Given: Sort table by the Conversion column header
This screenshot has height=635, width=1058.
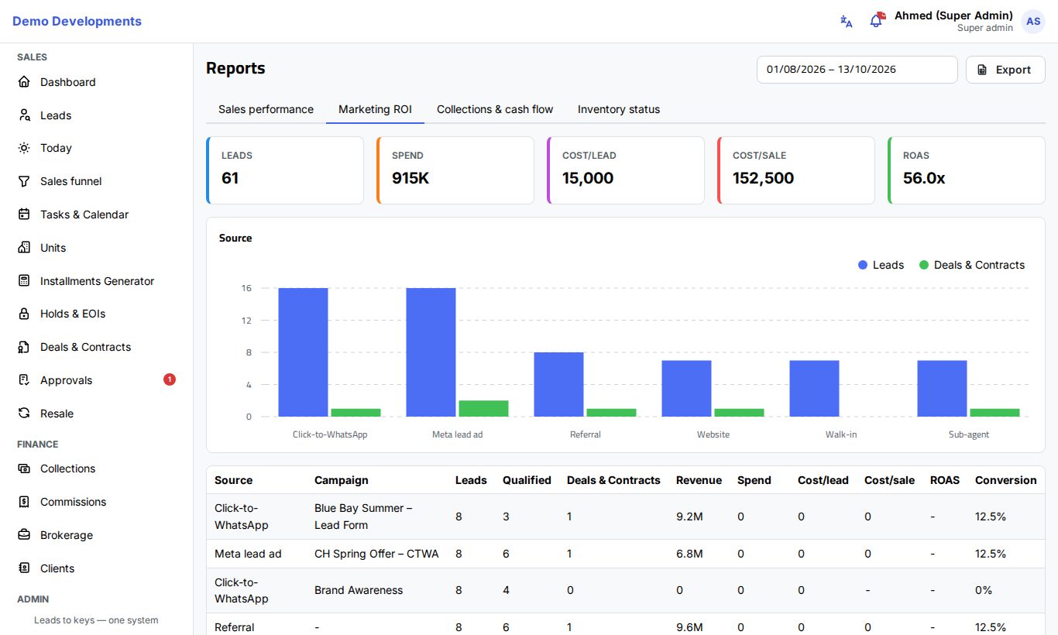Looking at the screenshot, I should 1005,480.
